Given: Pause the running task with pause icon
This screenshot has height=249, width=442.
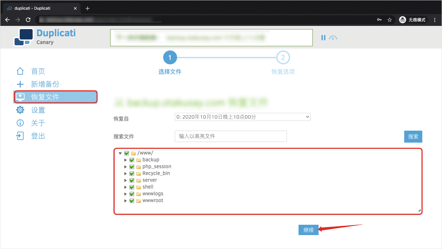Looking at the screenshot, I should 323,38.
